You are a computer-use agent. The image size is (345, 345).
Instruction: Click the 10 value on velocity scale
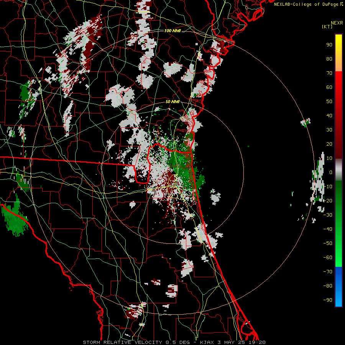pos(329,158)
